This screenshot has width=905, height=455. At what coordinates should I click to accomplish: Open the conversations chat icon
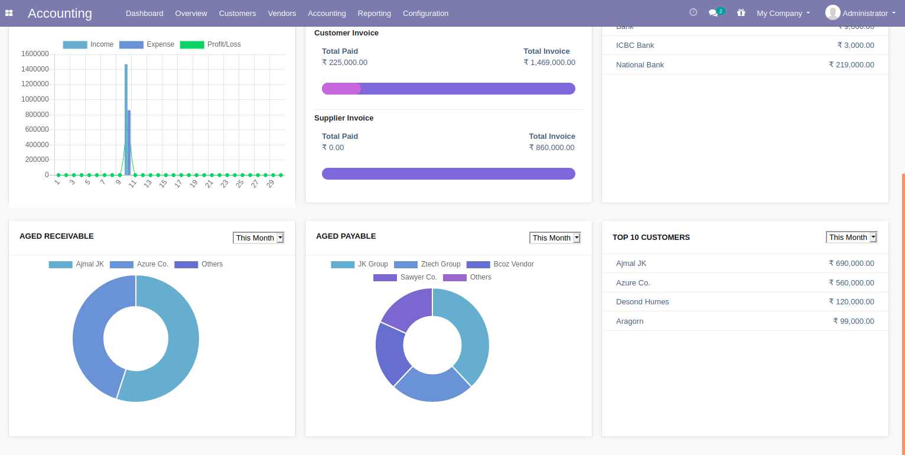tap(714, 13)
